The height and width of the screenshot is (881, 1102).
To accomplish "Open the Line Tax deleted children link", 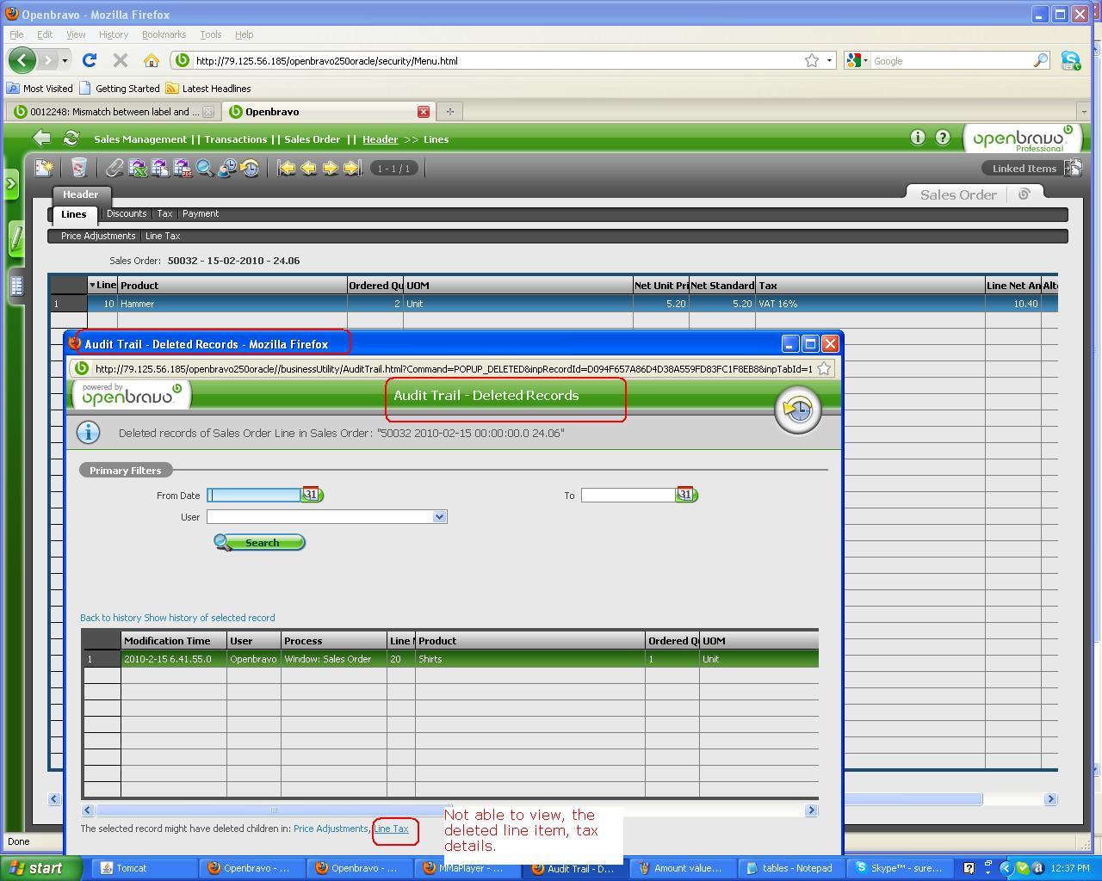I will point(392,829).
